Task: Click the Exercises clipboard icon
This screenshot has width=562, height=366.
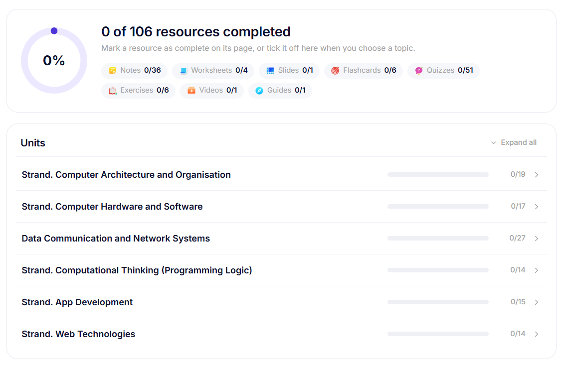Action: click(113, 91)
